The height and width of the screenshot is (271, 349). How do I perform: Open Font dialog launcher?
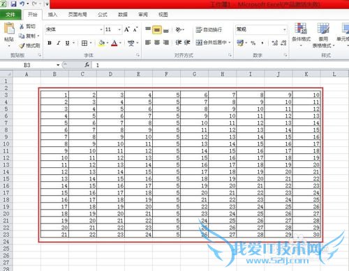(x=138, y=55)
